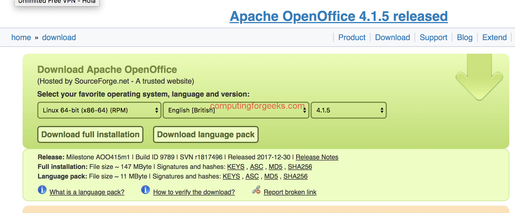The height and width of the screenshot is (213, 515).
Task: Click ASC link in the Language pack row
Action: point(252,176)
